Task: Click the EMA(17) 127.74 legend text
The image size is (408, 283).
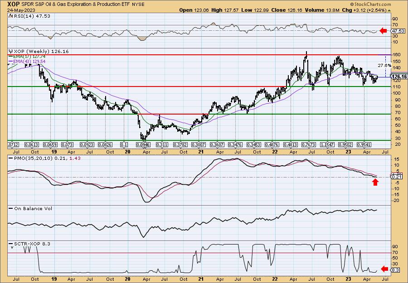Action: point(29,57)
